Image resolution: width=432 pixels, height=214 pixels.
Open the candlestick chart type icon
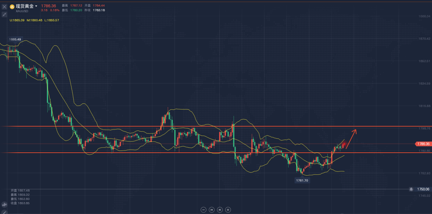[4, 205]
